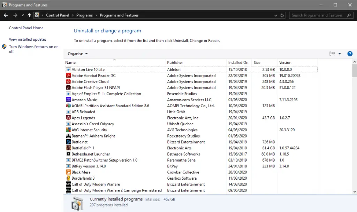Viewport: 357px width, 212px height.
Task: Click the Apex Legends icon
Action: point(68,118)
